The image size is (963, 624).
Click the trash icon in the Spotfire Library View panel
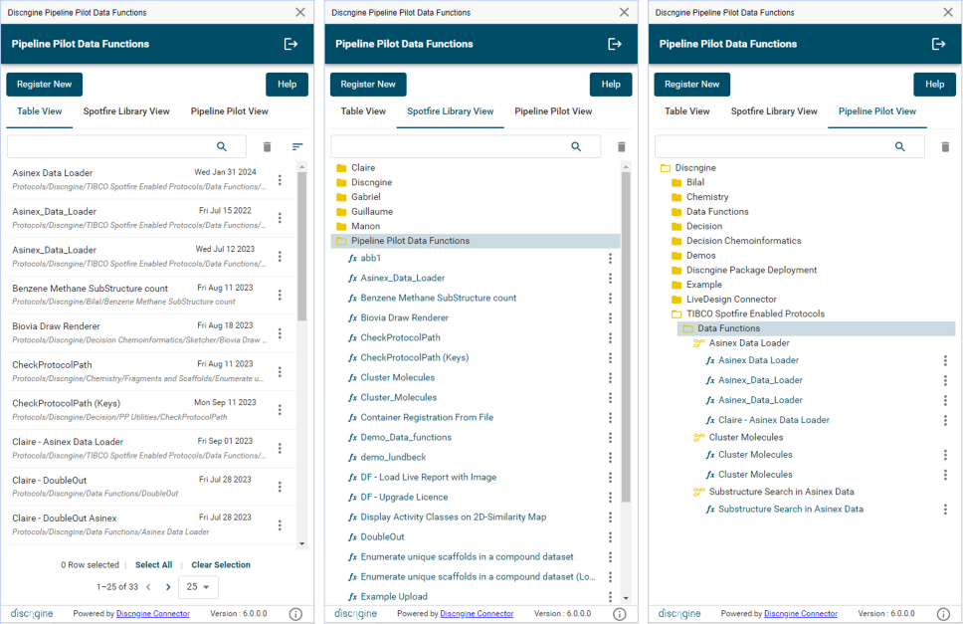[622, 146]
